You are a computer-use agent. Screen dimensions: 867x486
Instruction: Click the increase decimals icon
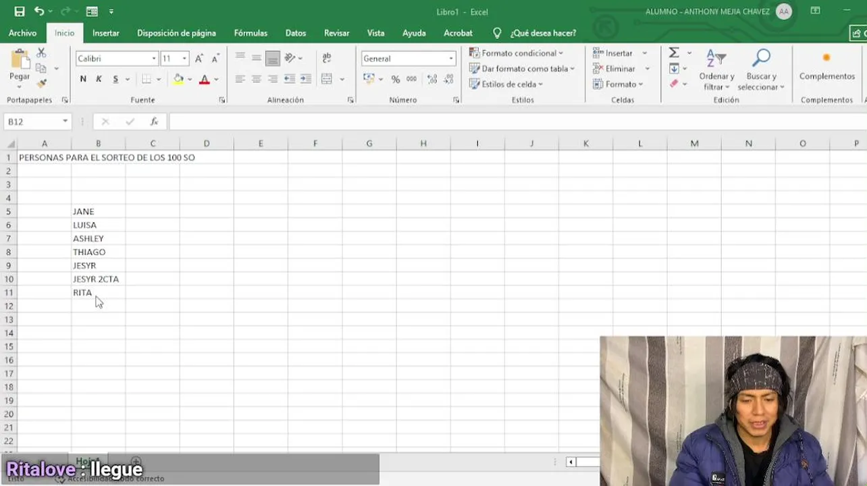432,79
